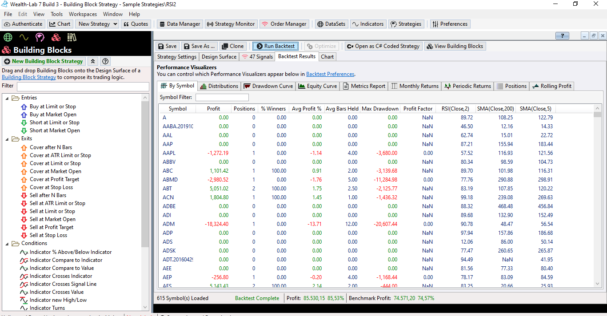Select the Buy at Market Open block
607x316 pixels.
(53, 115)
